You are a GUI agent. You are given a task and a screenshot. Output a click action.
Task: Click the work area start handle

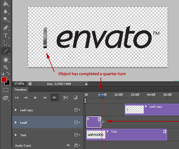coord(85,100)
